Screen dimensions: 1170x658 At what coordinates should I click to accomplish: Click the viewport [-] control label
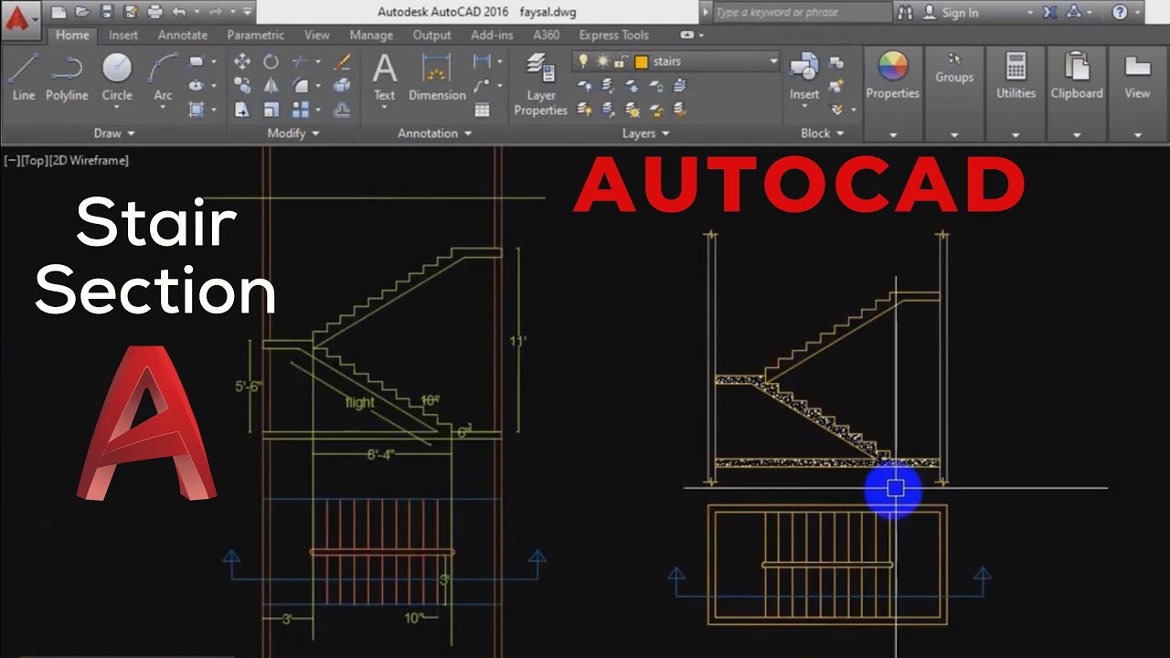13,160
